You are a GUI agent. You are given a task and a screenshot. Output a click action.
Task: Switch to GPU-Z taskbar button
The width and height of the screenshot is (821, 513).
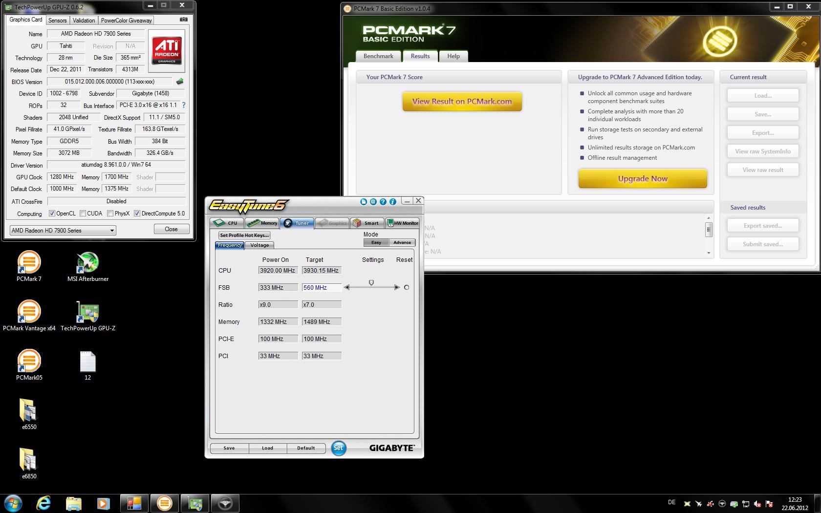195,503
